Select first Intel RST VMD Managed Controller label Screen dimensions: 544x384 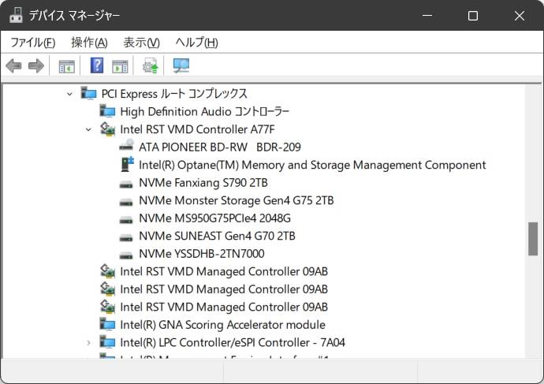[x=224, y=271]
